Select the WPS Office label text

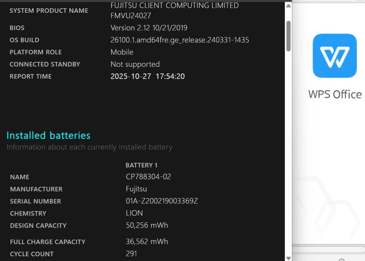point(335,94)
